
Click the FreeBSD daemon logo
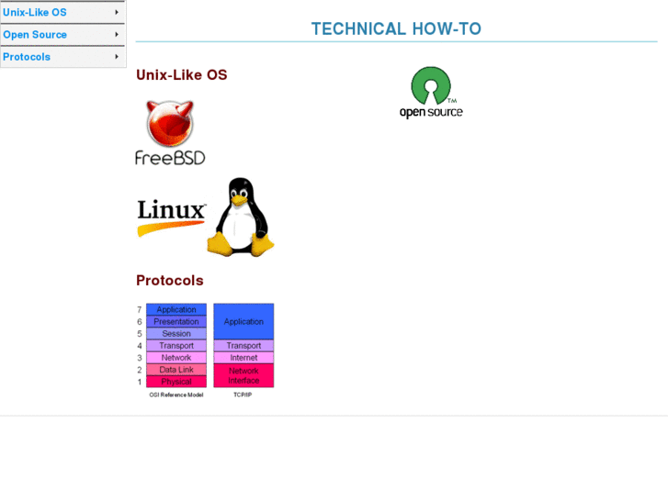point(170,124)
